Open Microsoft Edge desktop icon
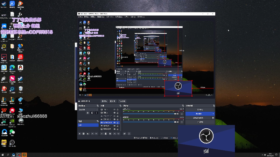This screenshot has width=280, height=157. coord(12,69)
